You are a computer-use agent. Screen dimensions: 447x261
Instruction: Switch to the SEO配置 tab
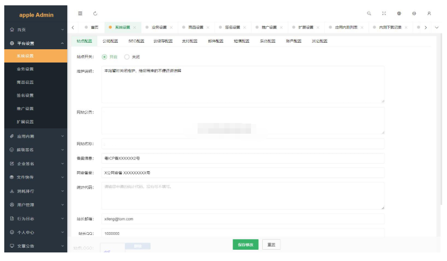[x=136, y=41]
